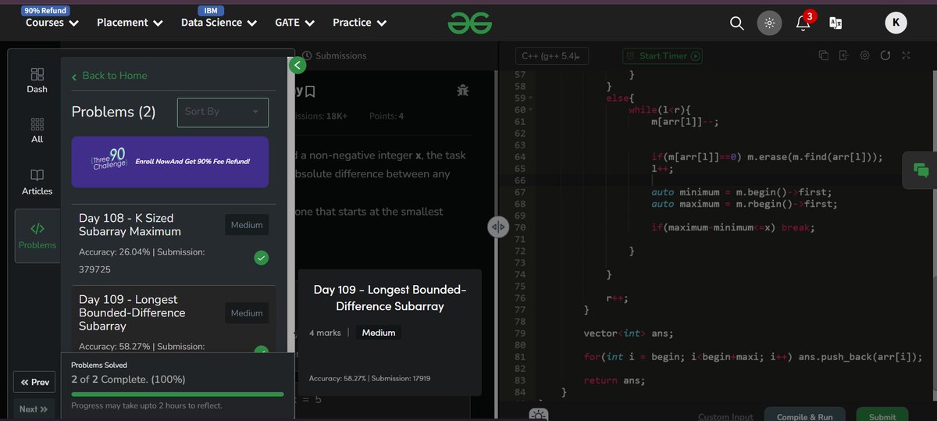Viewport: 937px width, 421px height.
Task: Click the Start Timer button
Action: coord(663,55)
